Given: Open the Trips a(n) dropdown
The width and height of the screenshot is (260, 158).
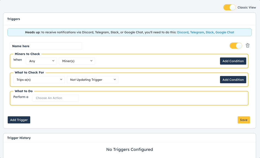Looking at the screenshot, I should (39, 80).
